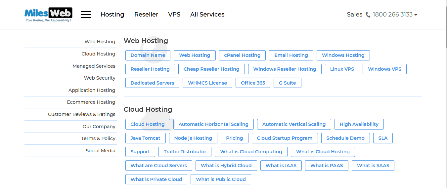Open Automatic Horizontal Scaling link
The width and height of the screenshot is (447, 188).
pyautogui.click(x=213, y=124)
